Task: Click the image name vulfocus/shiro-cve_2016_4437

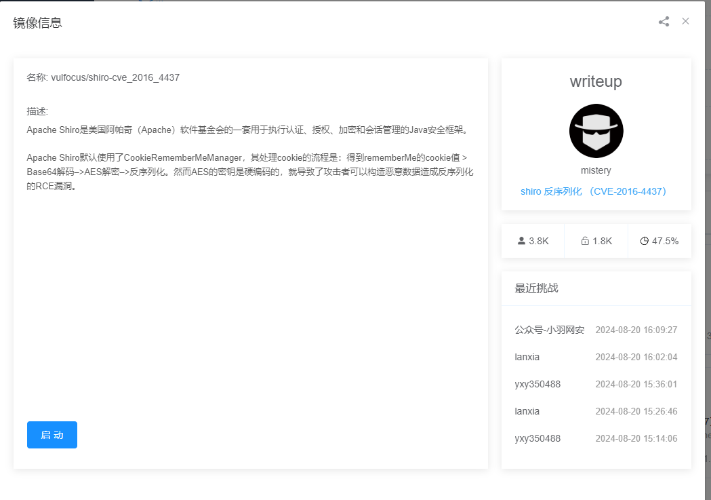Action: pos(103,77)
